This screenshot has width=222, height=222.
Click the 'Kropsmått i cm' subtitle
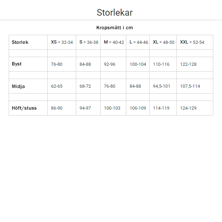click(114, 27)
